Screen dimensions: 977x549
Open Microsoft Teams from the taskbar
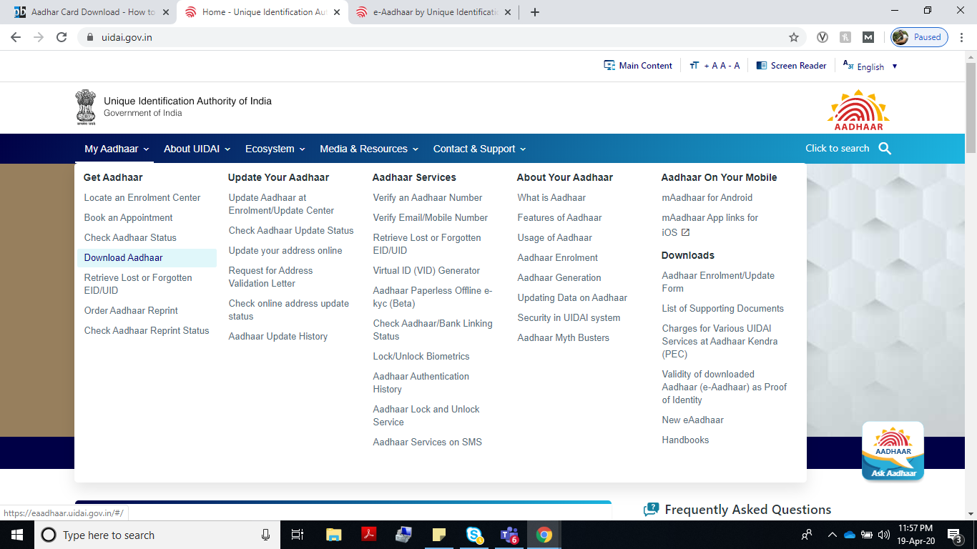509,535
